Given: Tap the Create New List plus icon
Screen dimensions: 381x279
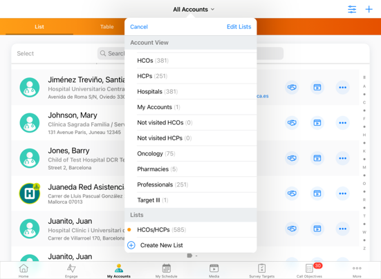Looking at the screenshot, I should (x=131, y=245).
